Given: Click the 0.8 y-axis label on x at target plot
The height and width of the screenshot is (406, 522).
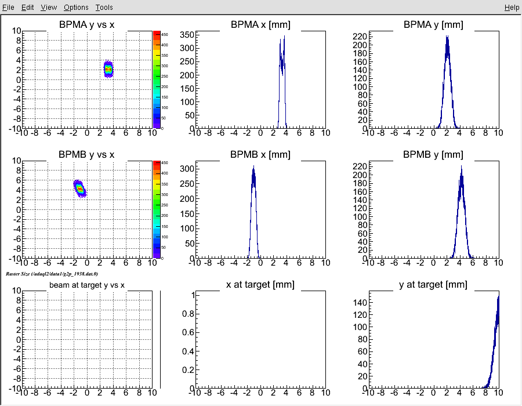Looking at the screenshot, I should [x=188, y=314].
